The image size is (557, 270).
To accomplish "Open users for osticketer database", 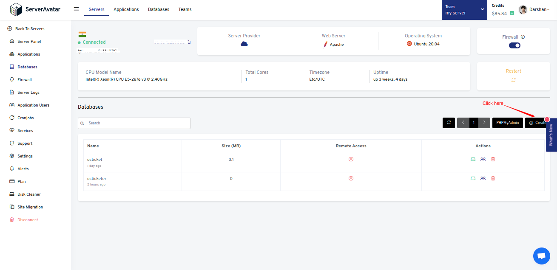I will pos(483,178).
